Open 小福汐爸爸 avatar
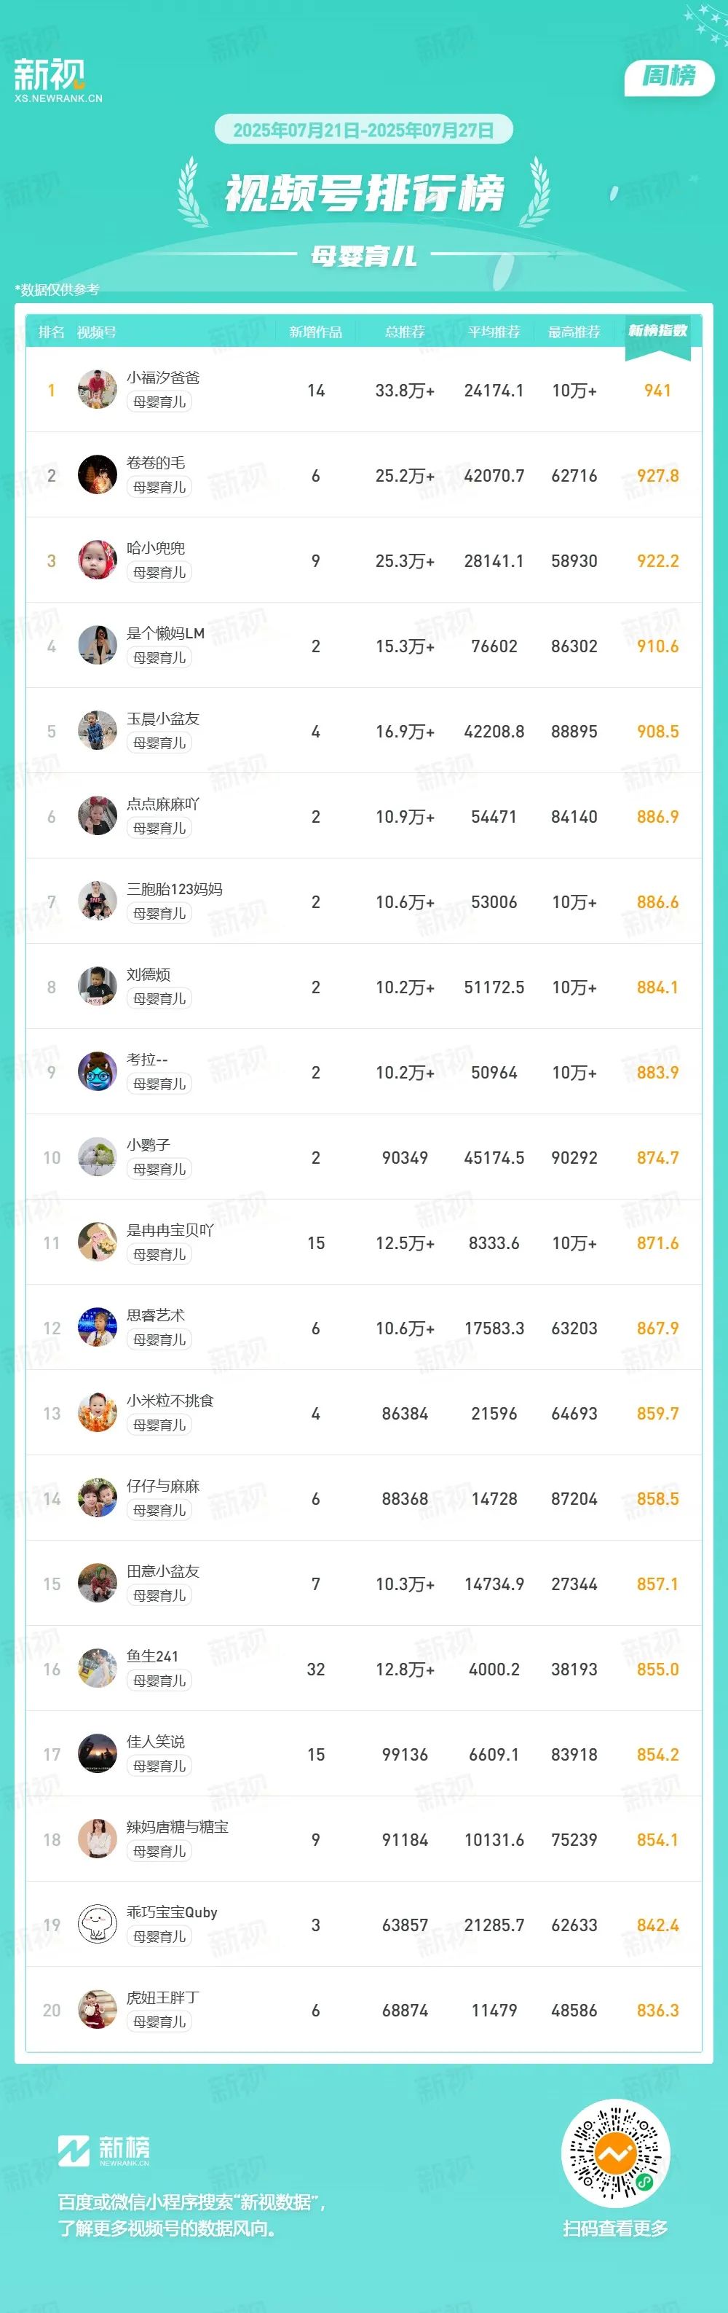Viewport: 728px width, 2313px height. (97, 390)
